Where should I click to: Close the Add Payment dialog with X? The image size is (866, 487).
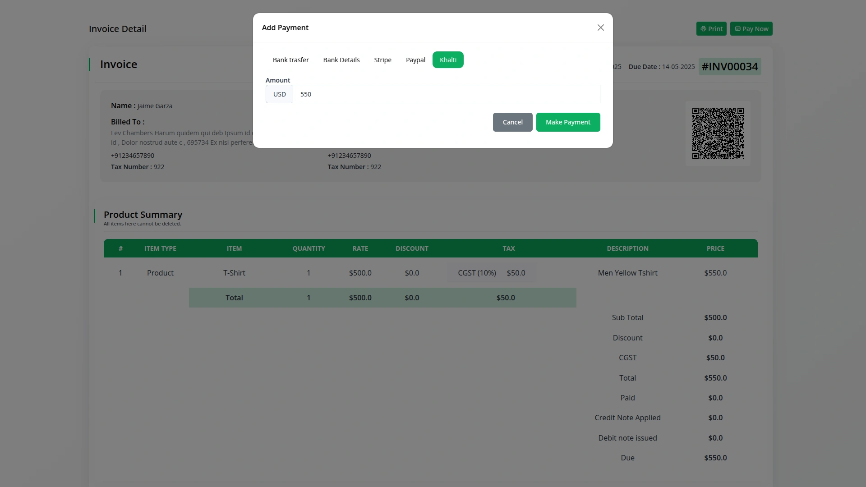pos(600,28)
